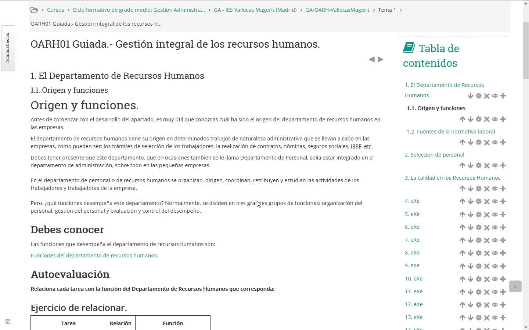Open Cursos breadcrumb link
This screenshot has width=529, height=330.
(55, 10)
